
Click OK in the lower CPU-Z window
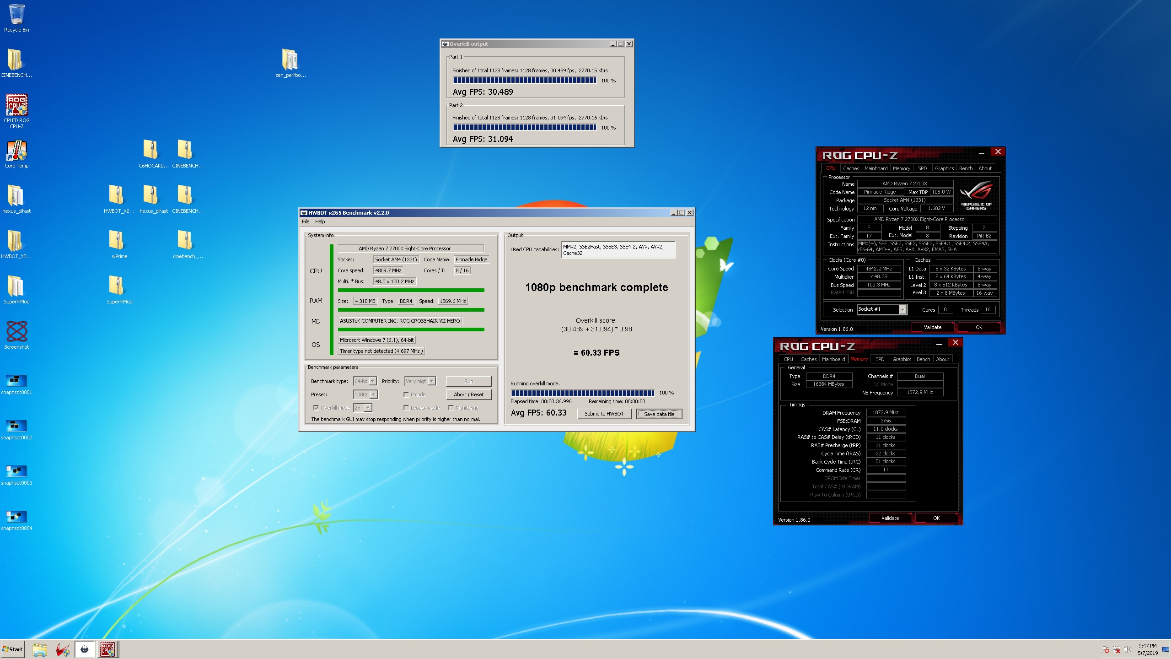936,518
